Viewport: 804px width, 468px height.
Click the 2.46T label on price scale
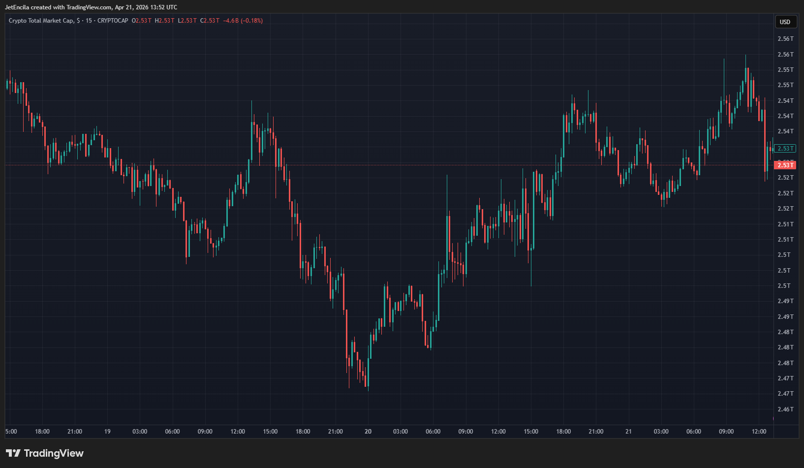[x=785, y=409]
